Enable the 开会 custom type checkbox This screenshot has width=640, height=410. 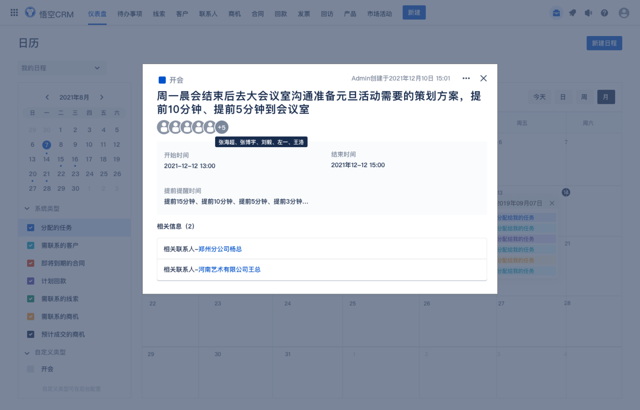[x=30, y=369]
